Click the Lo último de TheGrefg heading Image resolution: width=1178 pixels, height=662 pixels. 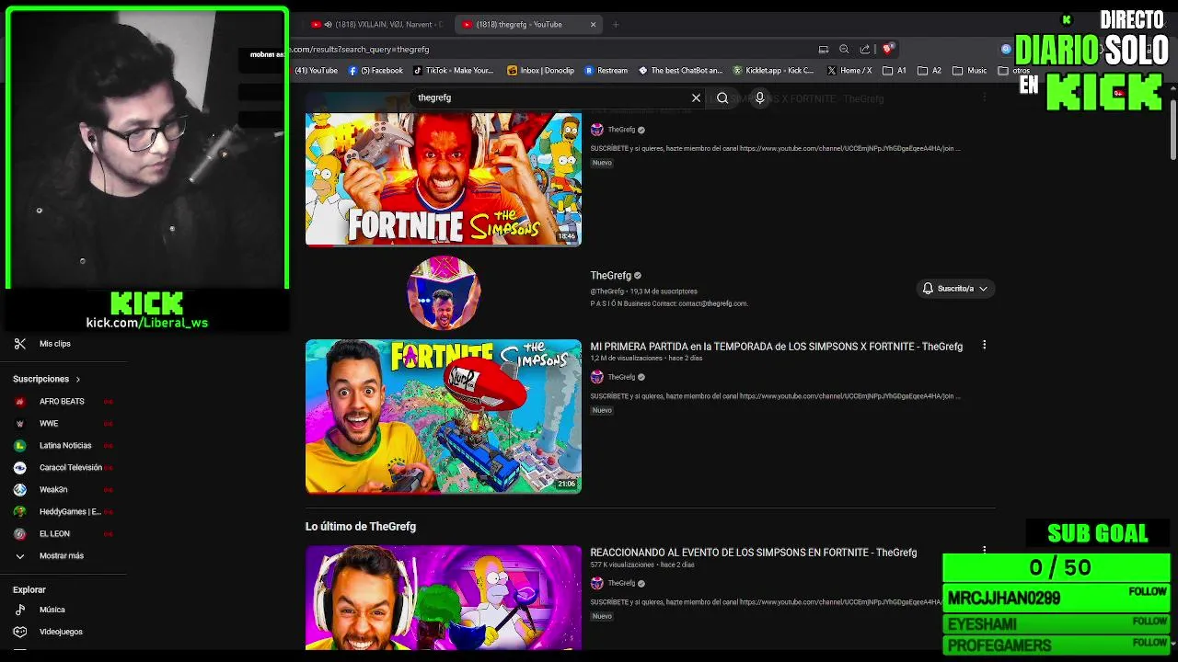[361, 527]
